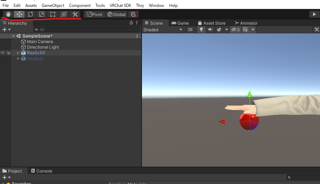Image resolution: width=320 pixels, height=184 pixels.
Task: Open the Help menu
Action: pyautogui.click(x=173, y=6)
